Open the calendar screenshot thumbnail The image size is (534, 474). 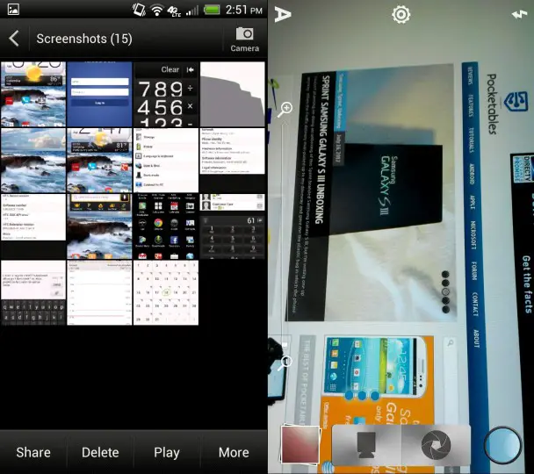166,292
